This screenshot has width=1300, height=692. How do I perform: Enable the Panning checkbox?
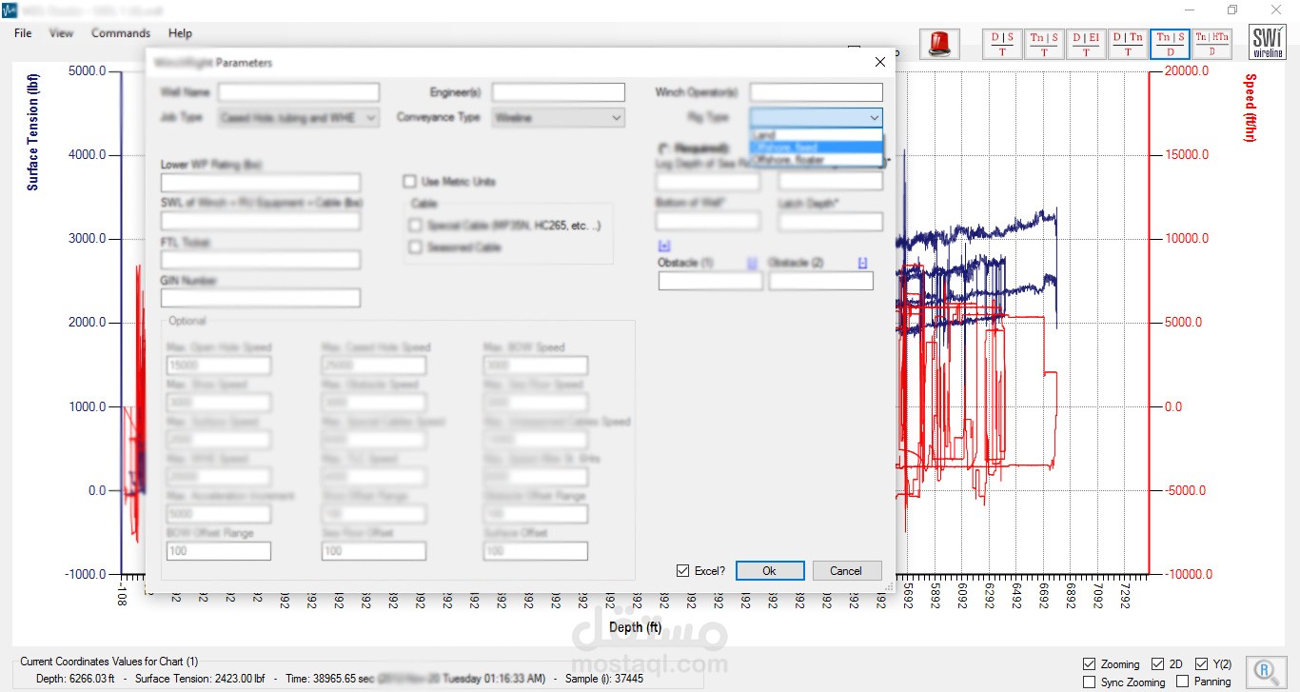pyautogui.click(x=1182, y=682)
